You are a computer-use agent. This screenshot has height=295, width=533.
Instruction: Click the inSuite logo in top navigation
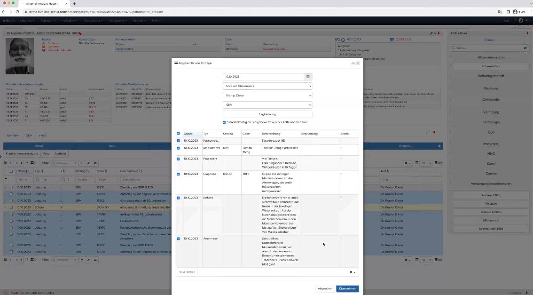[x=9, y=21]
